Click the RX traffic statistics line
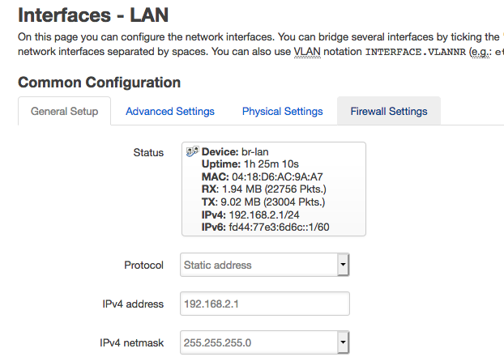This screenshot has width=504, height=357. pos(264,189)
